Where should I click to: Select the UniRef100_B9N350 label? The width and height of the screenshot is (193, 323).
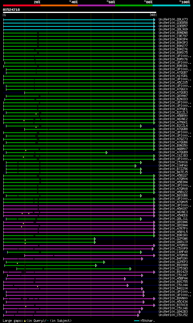pyautogui.click(x=173, y=146)
